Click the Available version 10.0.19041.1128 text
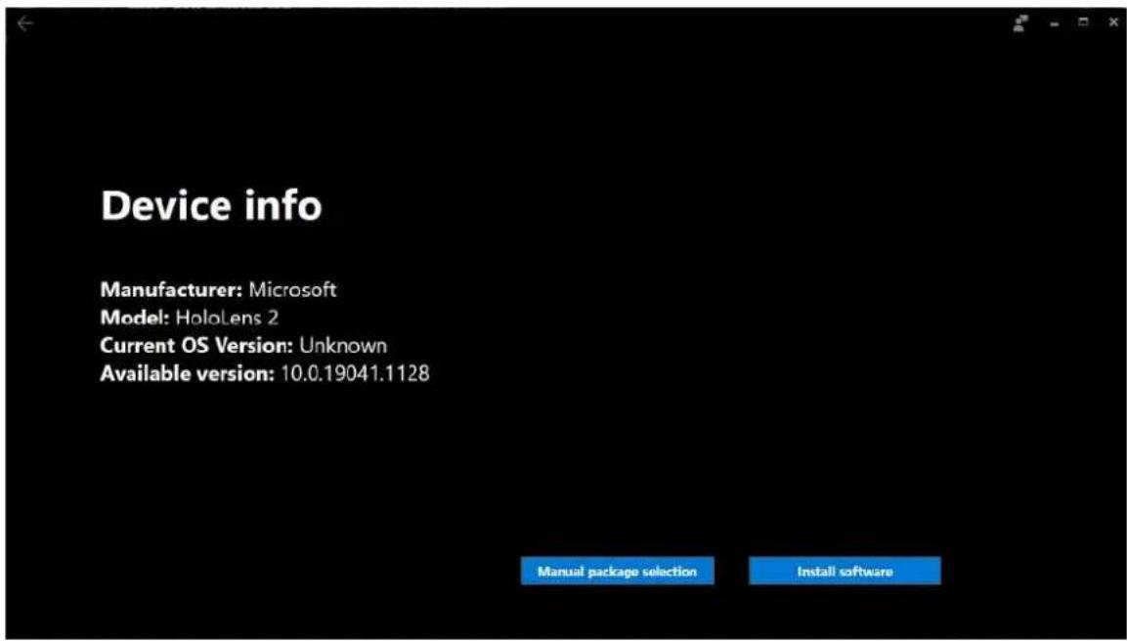The height and width of the screenshot is (641, 1127). [x=265, y=373]
